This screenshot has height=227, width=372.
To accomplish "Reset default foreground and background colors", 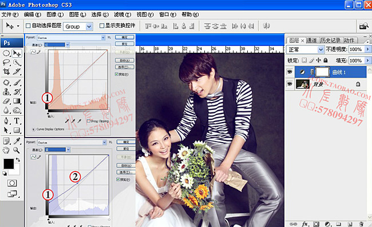I will [5, 174].
